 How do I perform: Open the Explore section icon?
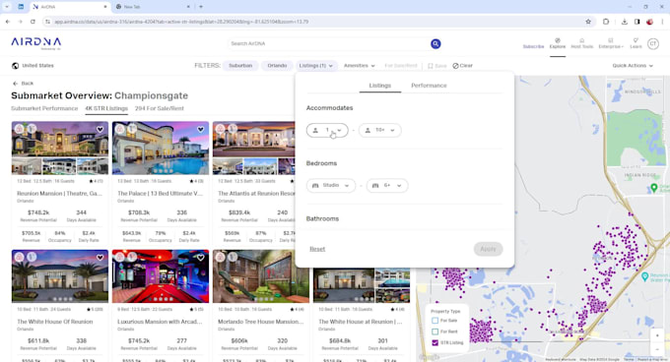coord(558,40)
